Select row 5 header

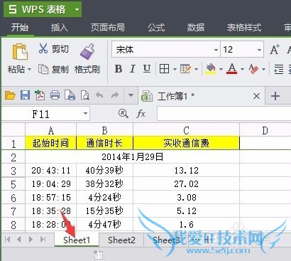(13, 184)
